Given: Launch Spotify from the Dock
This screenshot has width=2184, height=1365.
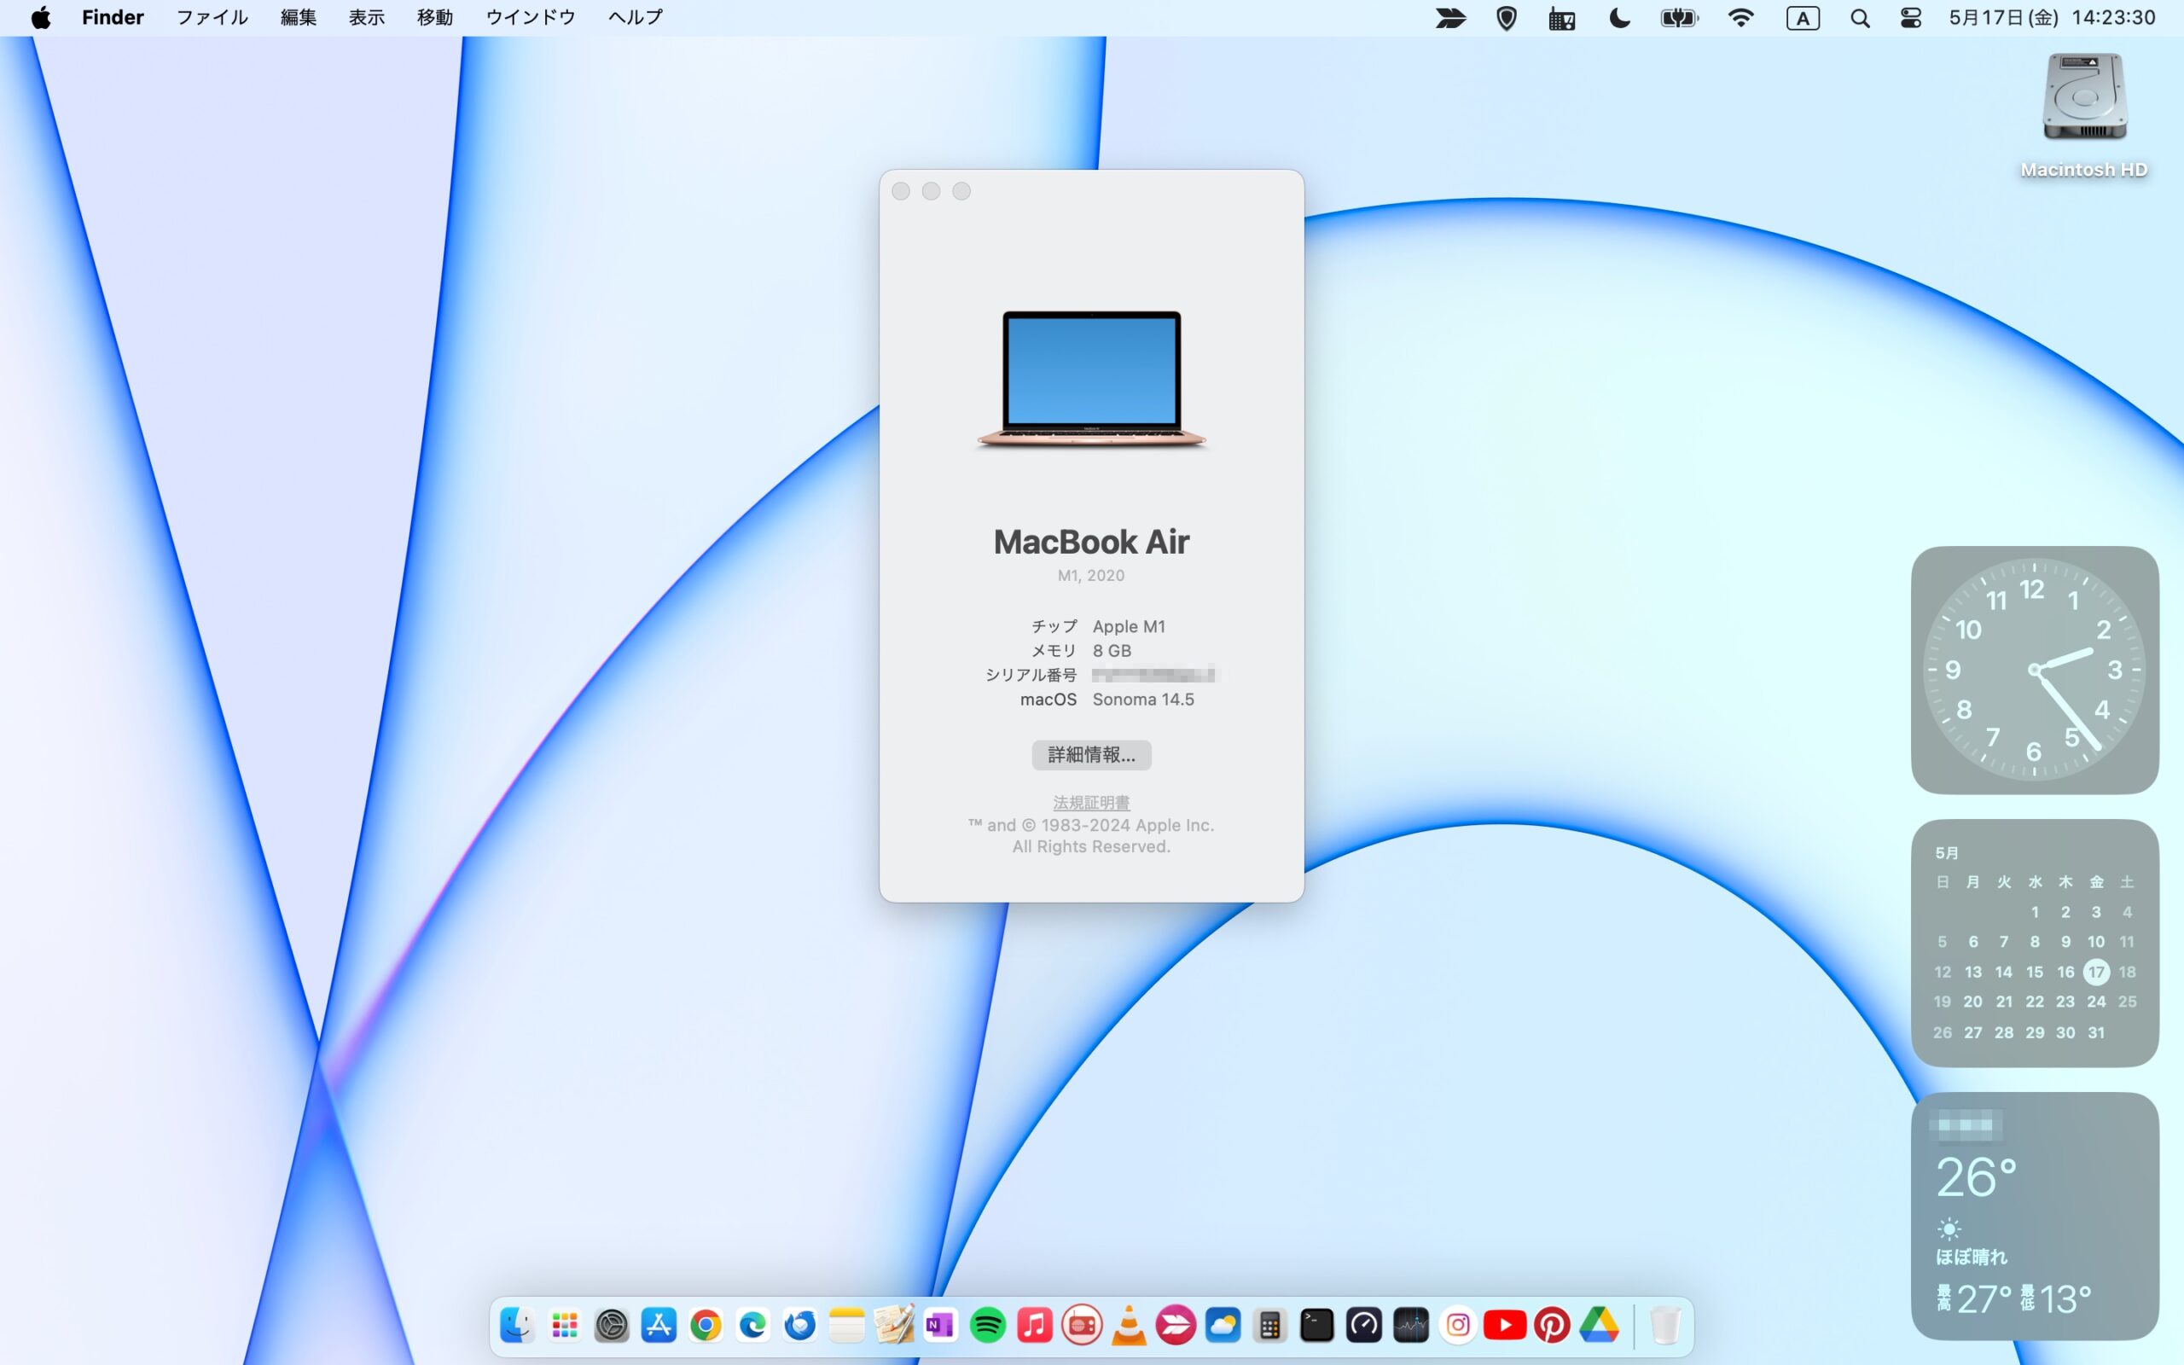Looking at the screenshot, I should 987,1325.
